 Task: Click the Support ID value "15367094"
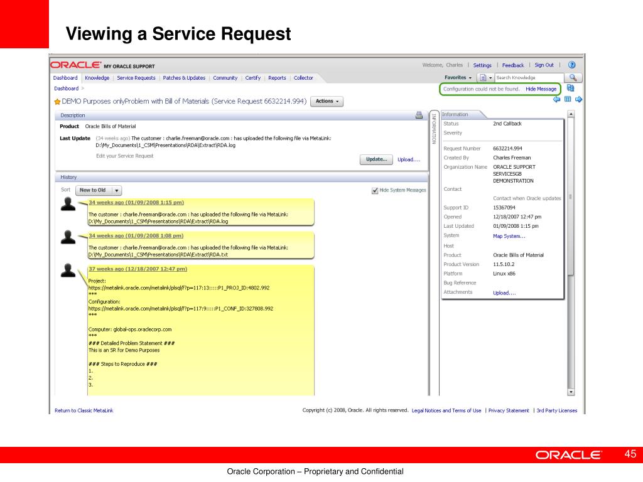[504, 208]
